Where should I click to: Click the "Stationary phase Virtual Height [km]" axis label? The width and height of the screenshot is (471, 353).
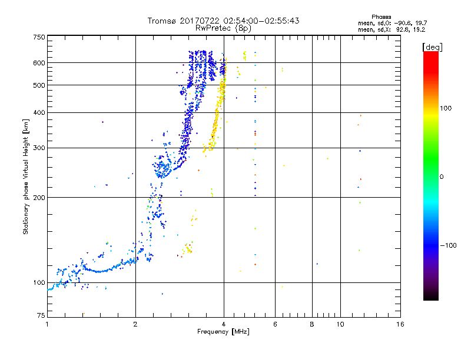point(26,176)
